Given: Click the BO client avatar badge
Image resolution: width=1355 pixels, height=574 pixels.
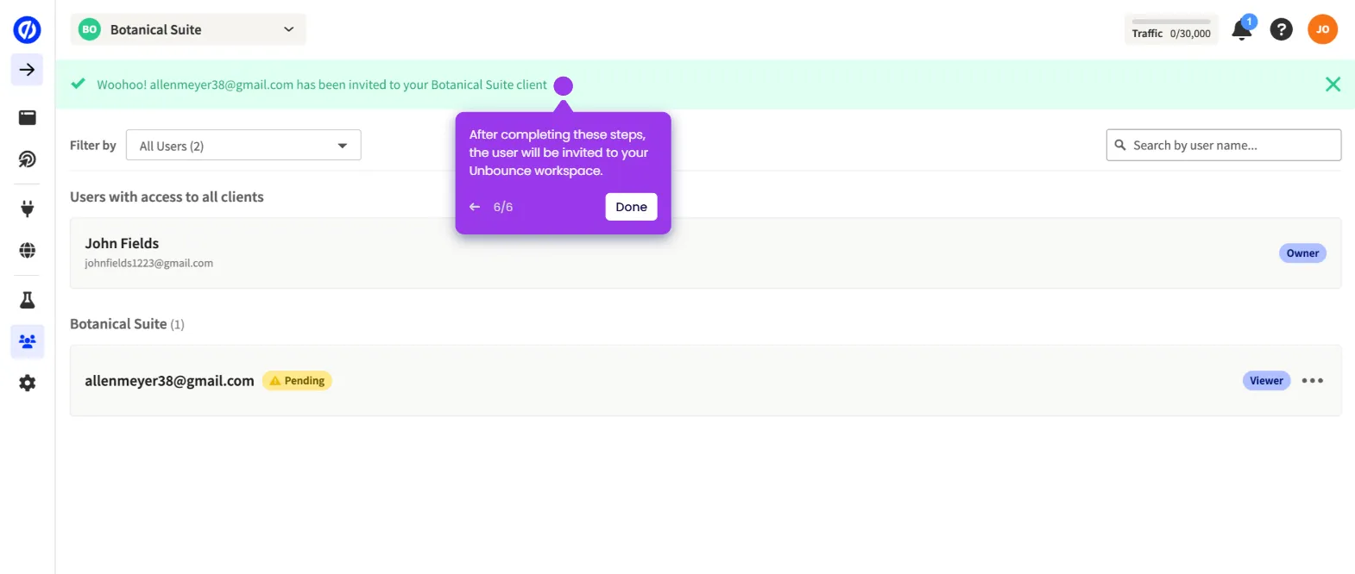Looking at the screenshot, I should pyautogui.click(x=90, y=29).
